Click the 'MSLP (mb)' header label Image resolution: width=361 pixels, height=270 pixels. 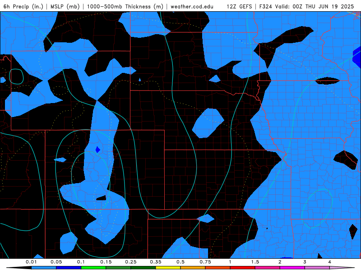[x=65, y=6]
